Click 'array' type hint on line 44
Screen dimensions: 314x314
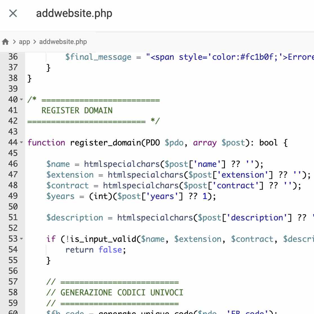(205, 143)
